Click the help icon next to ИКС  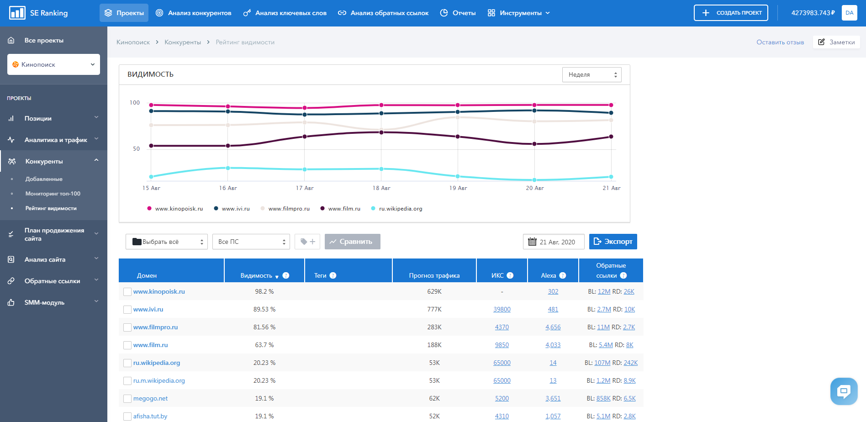pos(510,275)
